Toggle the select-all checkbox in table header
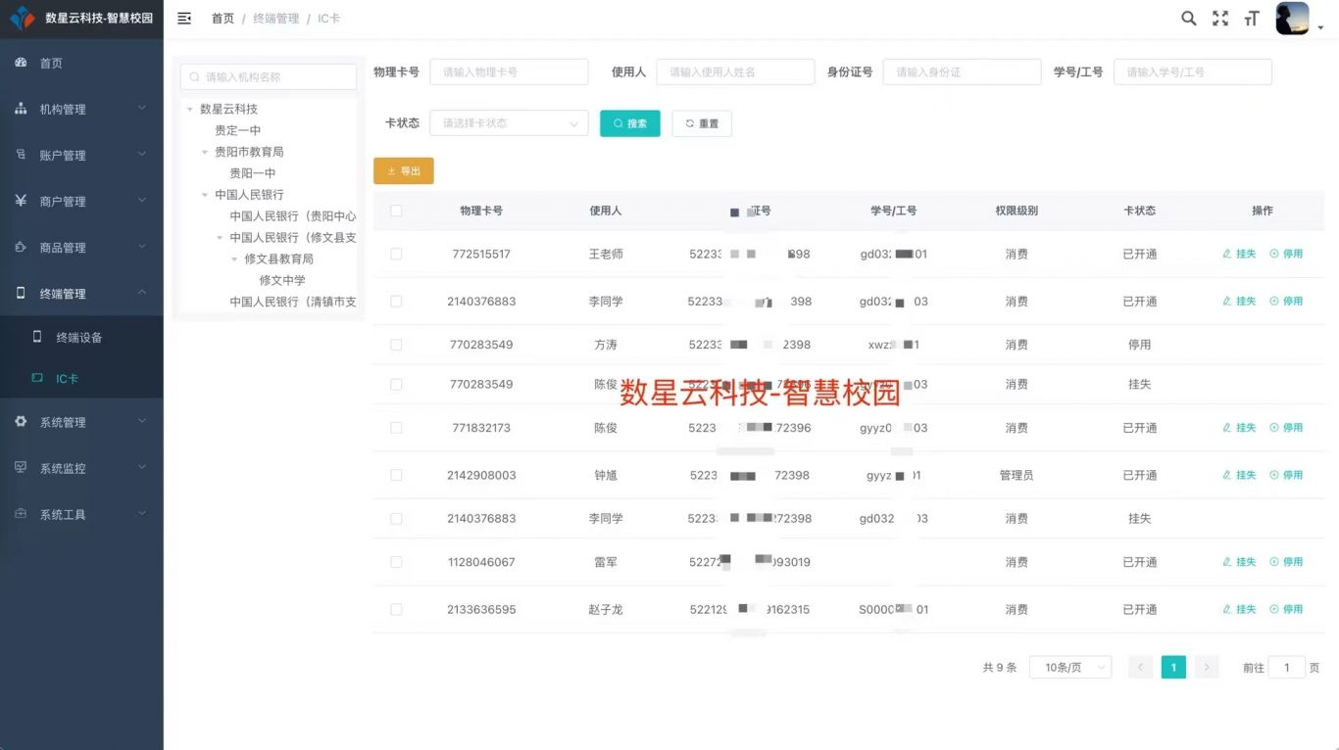Image resolution: width=1339 pixels, height=750 pixels. [x=396, y=211]
